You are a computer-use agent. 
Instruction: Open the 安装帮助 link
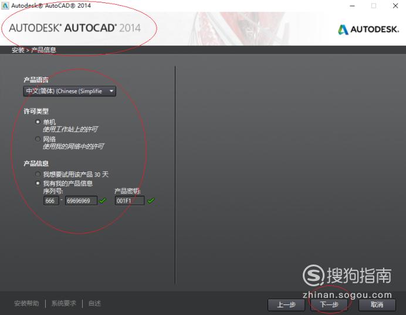(x=26, y=303)
